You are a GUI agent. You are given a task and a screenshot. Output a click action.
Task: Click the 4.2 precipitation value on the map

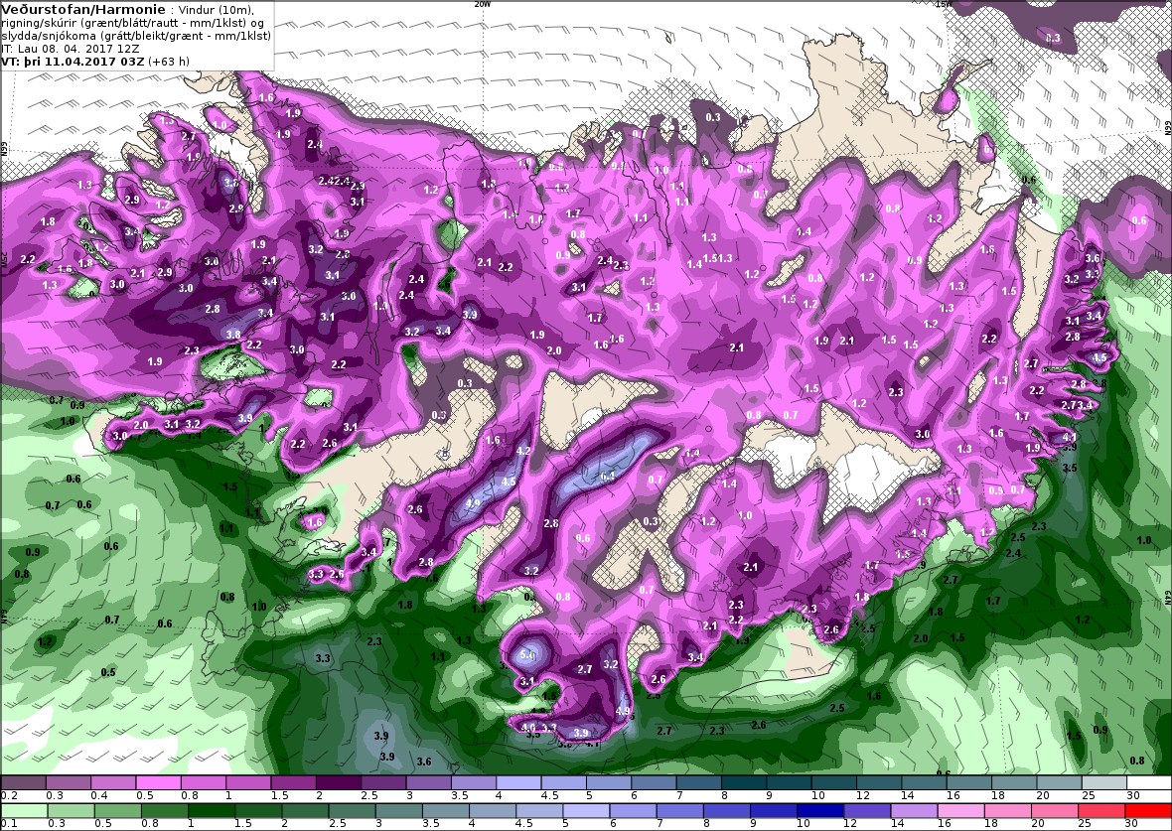coord(523,451)
